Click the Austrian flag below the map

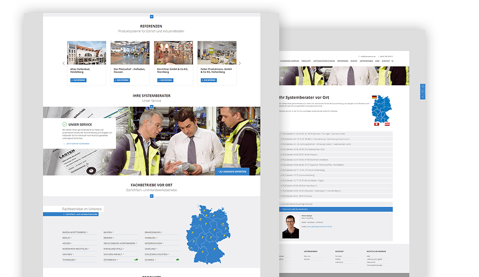pyautogui.click(x=387, y=124)
